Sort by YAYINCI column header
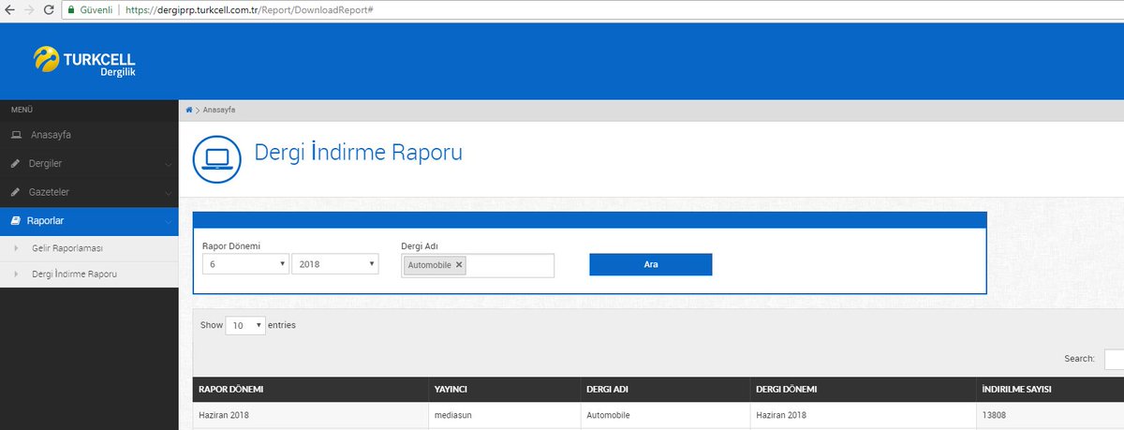This screenshot has width=1124, height=430. click(x=503, y=390)
